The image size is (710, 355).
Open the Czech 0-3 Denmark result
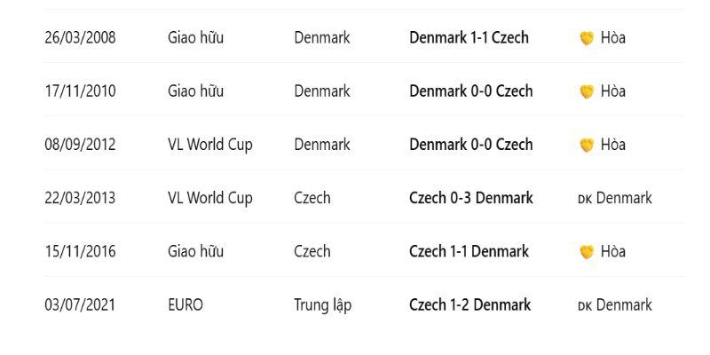[470, 198]
